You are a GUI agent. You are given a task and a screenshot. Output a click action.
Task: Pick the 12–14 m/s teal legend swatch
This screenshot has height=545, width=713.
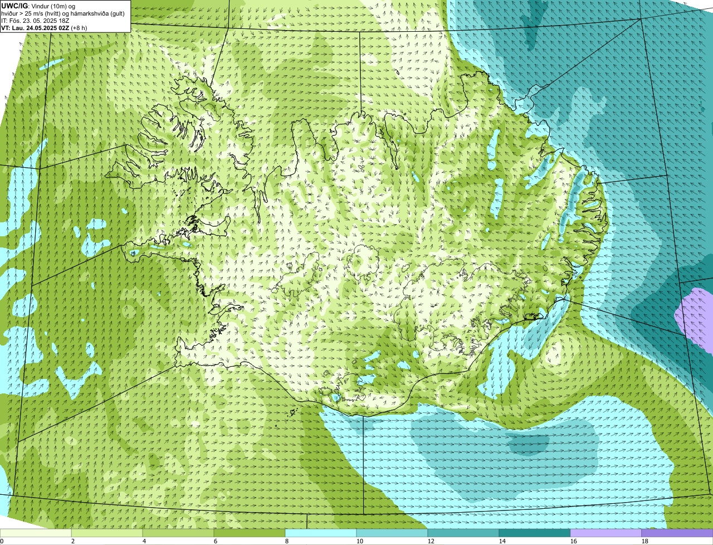pos(463,533)
